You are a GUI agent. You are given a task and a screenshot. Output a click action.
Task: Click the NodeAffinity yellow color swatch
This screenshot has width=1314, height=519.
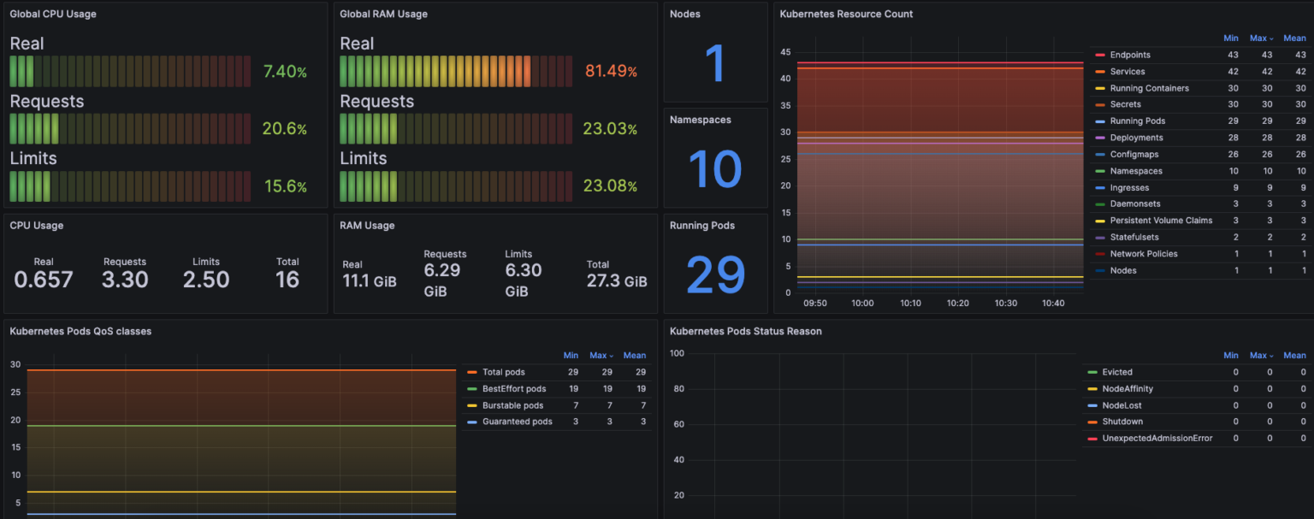point(1092,389)
